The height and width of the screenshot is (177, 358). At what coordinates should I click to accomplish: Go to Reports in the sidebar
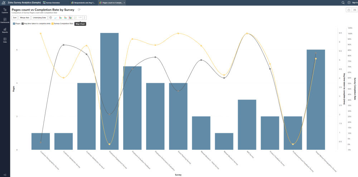click(x=5, y=30)
